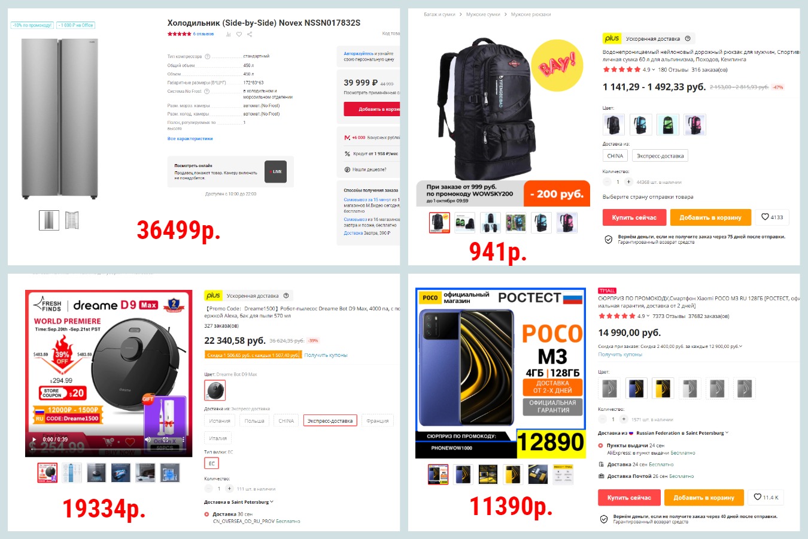808x539 pixels.
Task: Click the backpack wishlist heart showing 4133
Action: click(772, 217)
